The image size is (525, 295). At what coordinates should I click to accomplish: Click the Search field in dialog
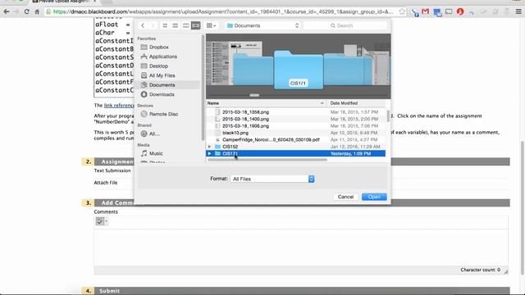point(345,25)
